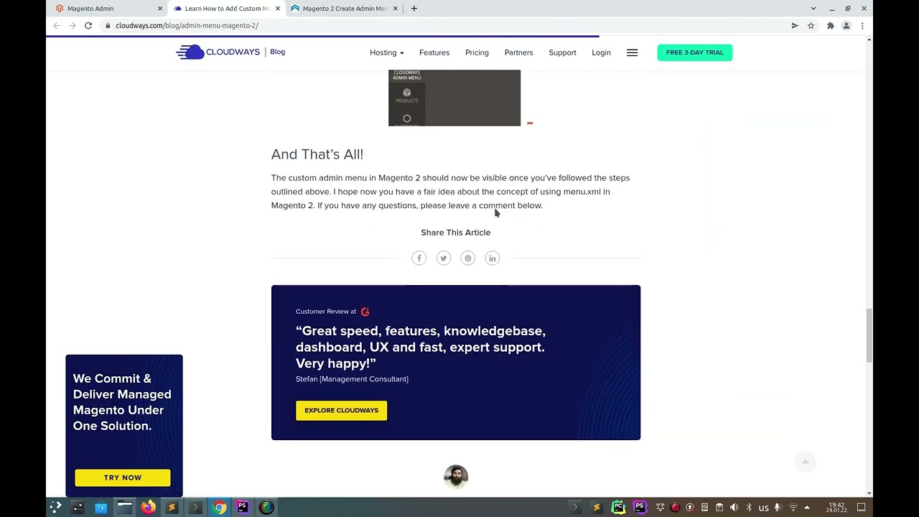919x517 pixels.
Task: Expand the Hosting dropdown menu
Action: tap(386, 52)
